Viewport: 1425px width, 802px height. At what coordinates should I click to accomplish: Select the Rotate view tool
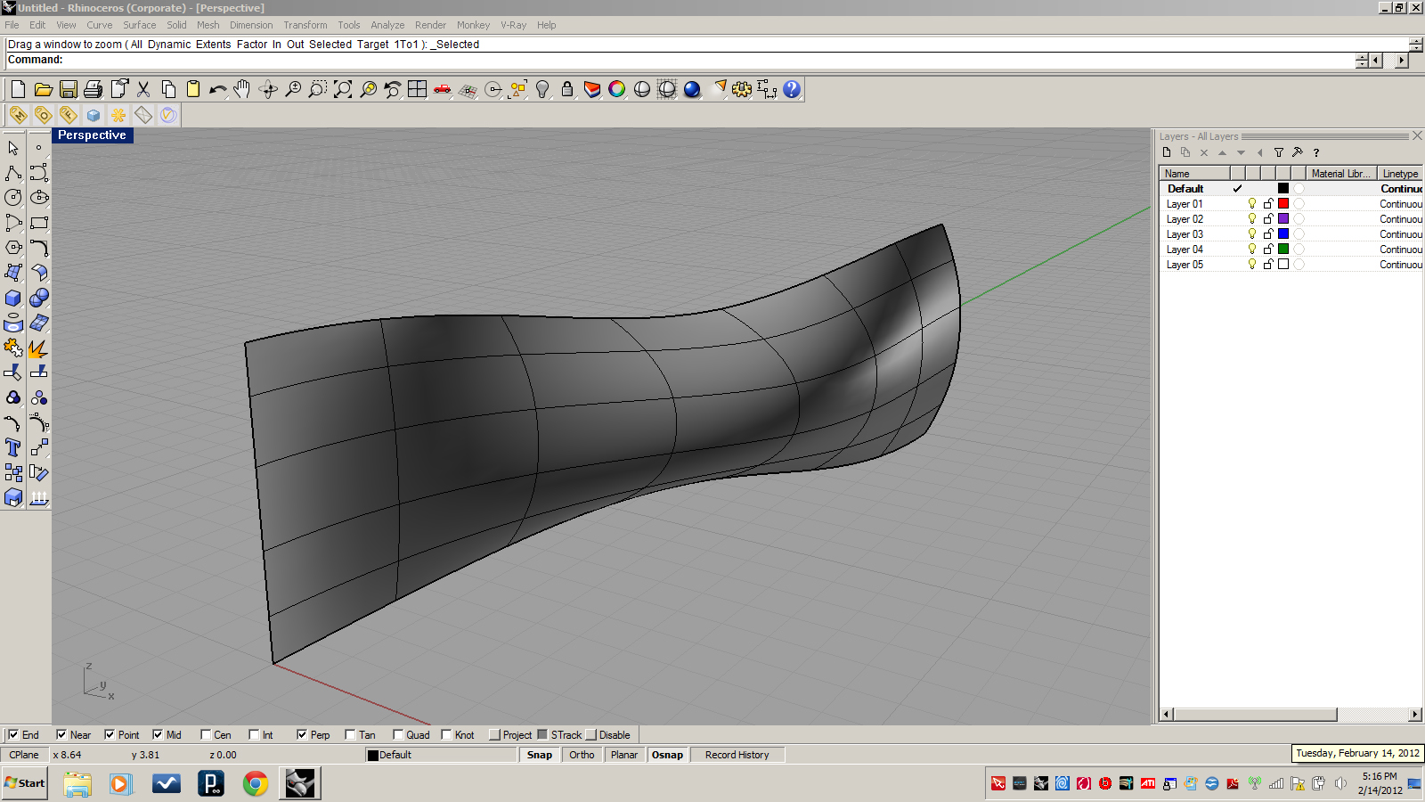coord(267,89)
